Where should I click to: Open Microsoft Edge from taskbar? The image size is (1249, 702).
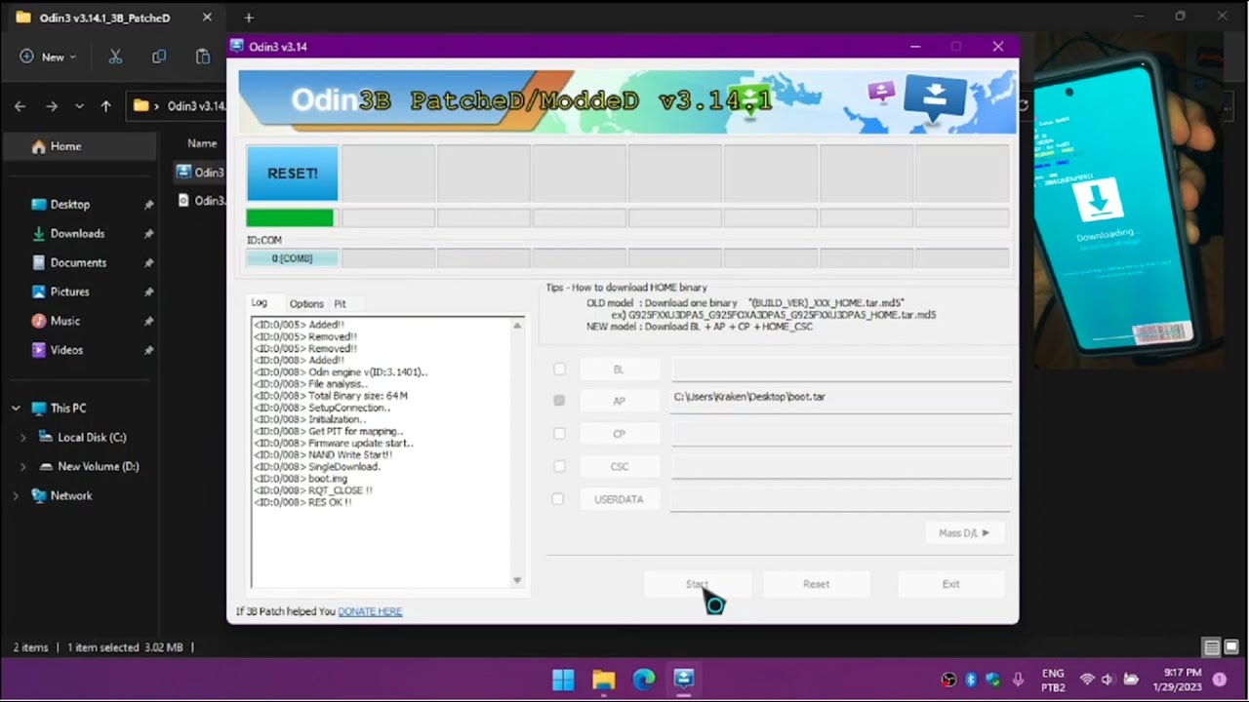pos(643,680)
